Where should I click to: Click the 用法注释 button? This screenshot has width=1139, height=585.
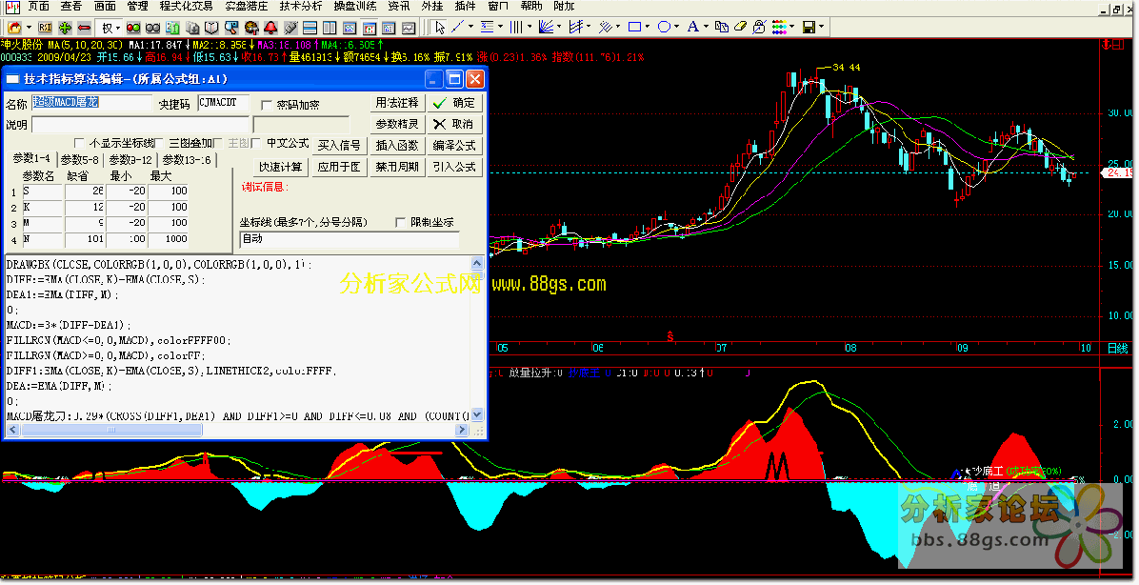pos(397,103)
